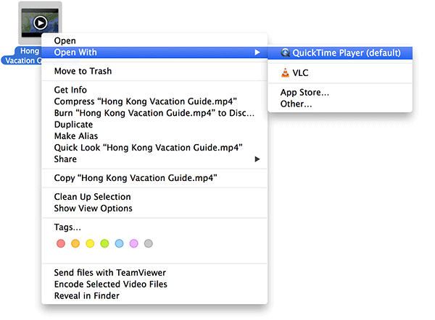Burn Hong Kong Vacation Guide.mp4 to Disc
Viewport: 435px width, 320px height.
(x=154, y=113)
